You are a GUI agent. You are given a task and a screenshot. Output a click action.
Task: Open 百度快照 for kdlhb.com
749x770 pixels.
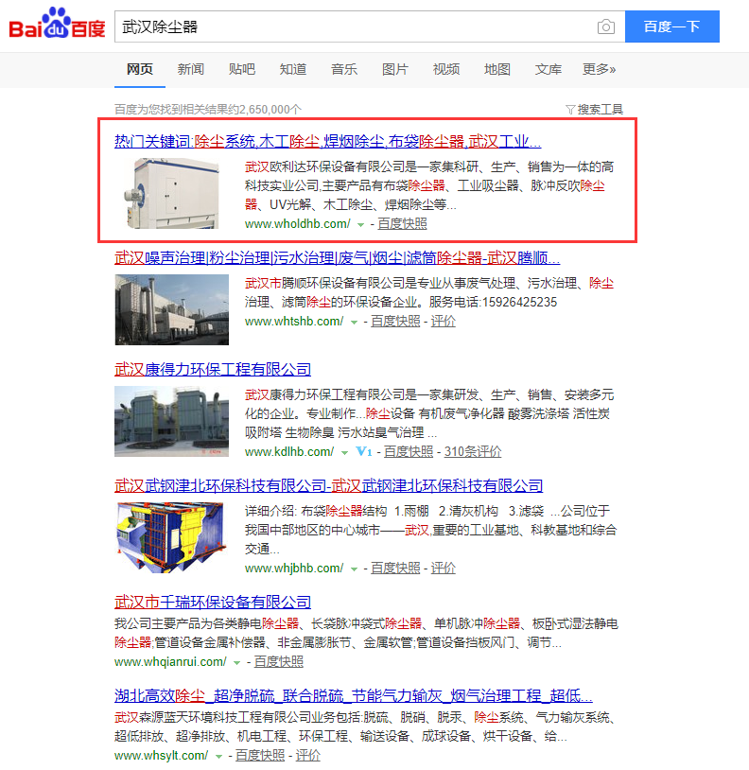(x=409, y=451)
